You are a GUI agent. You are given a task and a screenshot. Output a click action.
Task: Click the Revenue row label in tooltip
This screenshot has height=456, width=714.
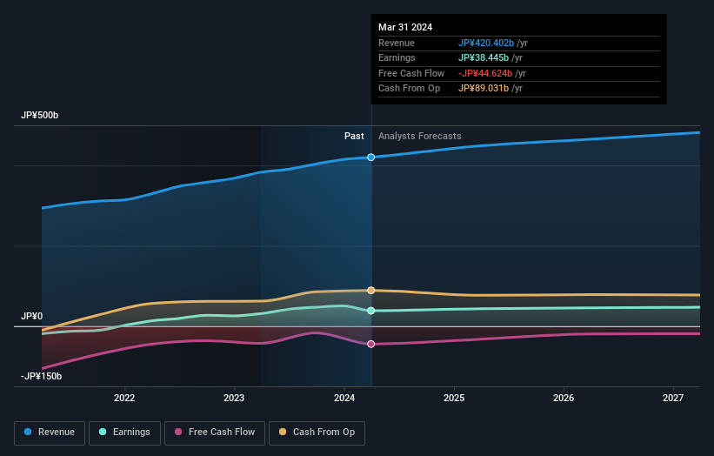(x=397, y=43)
